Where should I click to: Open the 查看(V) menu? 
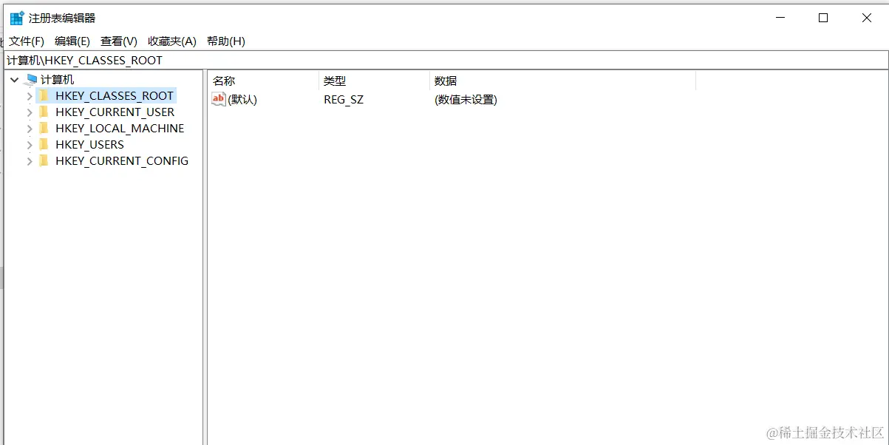[119, 41]
